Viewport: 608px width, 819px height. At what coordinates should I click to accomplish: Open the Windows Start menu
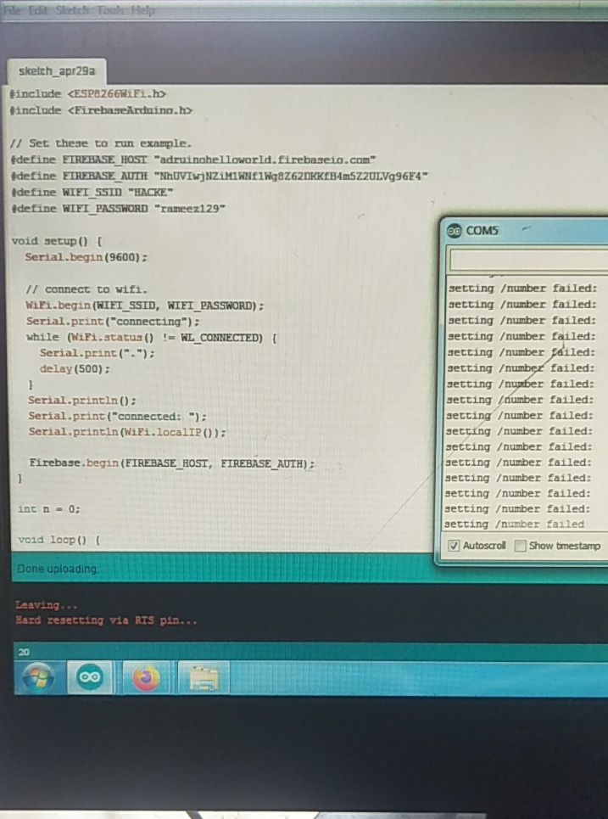(x=38, y=677)
